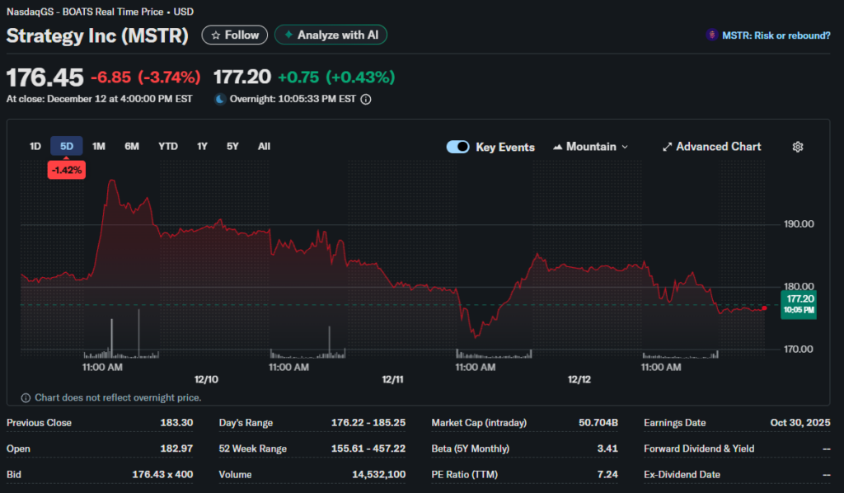
Task: Switch to the 1M time range
Action: coord(99,147)
